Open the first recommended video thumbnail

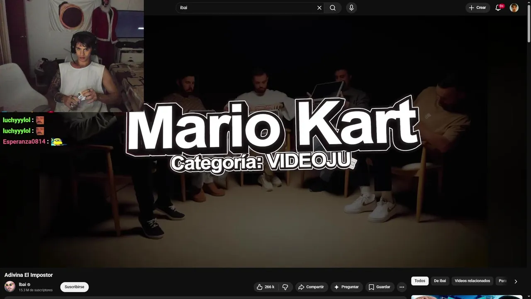[x=467, y=297]
